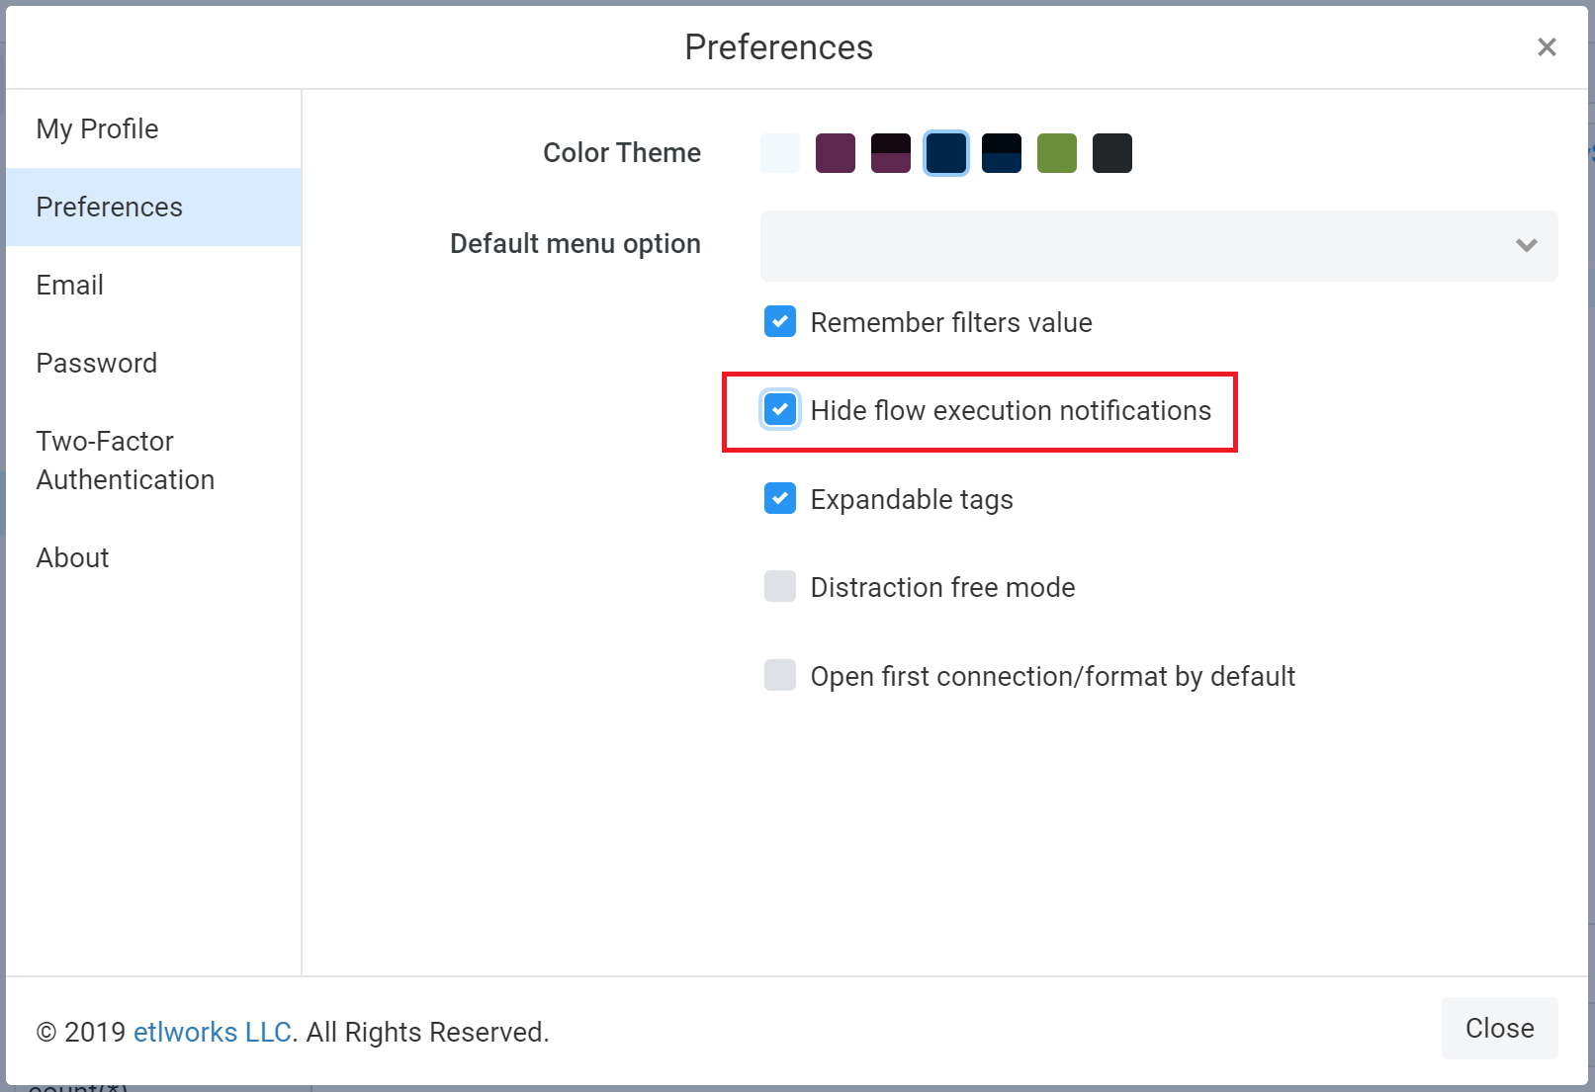Go to My Profile section

98,129
